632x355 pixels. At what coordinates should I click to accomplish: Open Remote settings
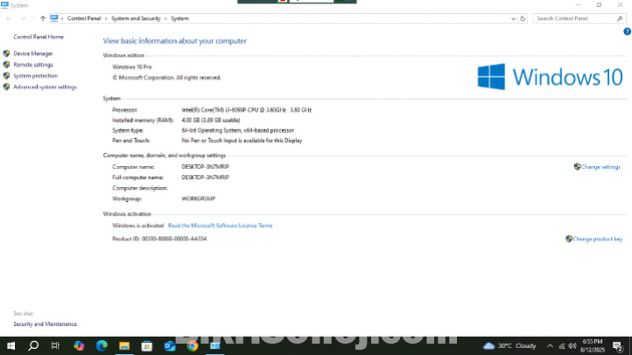33,65
